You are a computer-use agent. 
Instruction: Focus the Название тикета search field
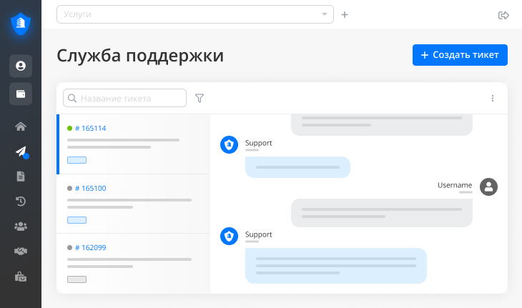click(131, 98)
